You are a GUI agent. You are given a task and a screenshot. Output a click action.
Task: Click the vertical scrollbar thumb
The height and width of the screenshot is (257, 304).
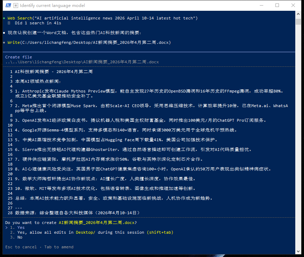298,22
